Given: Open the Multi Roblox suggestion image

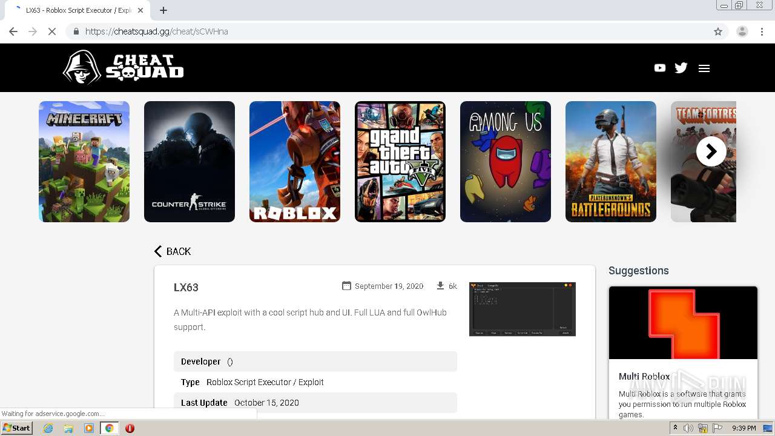Looking at the screenshot, I should pos(683,323).
